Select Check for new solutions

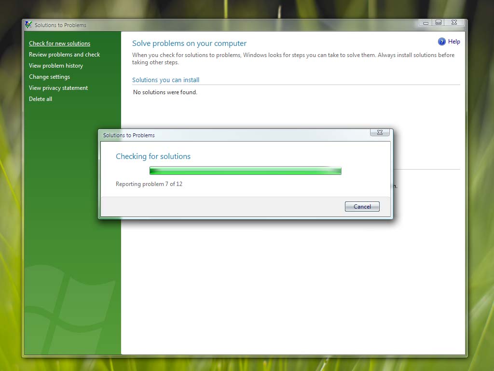click(59, 43)
